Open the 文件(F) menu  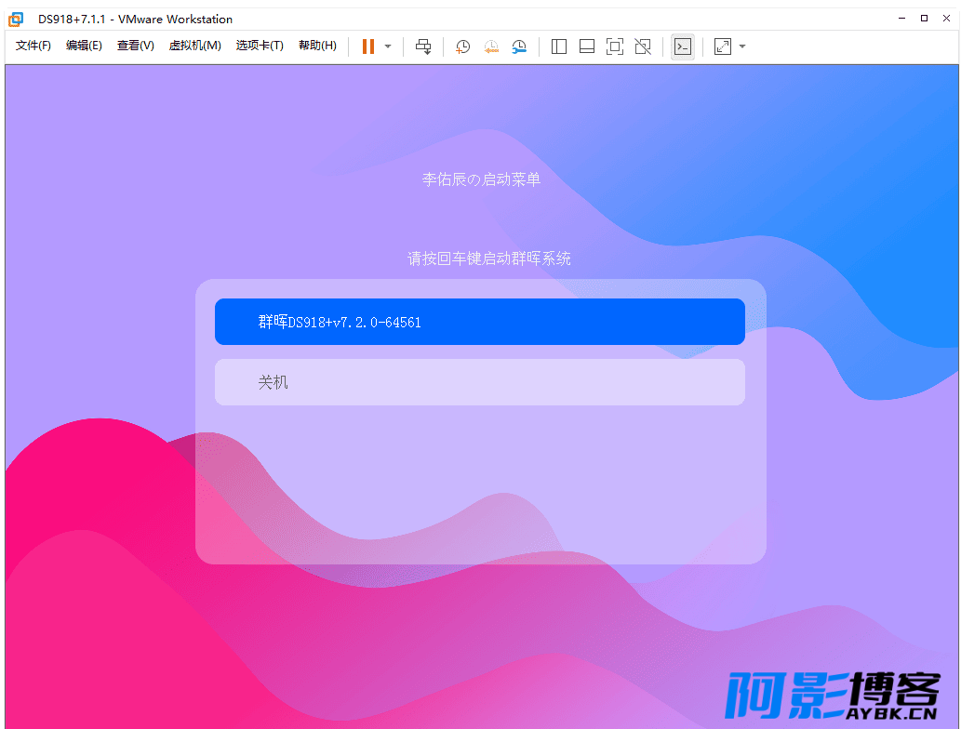33,46
